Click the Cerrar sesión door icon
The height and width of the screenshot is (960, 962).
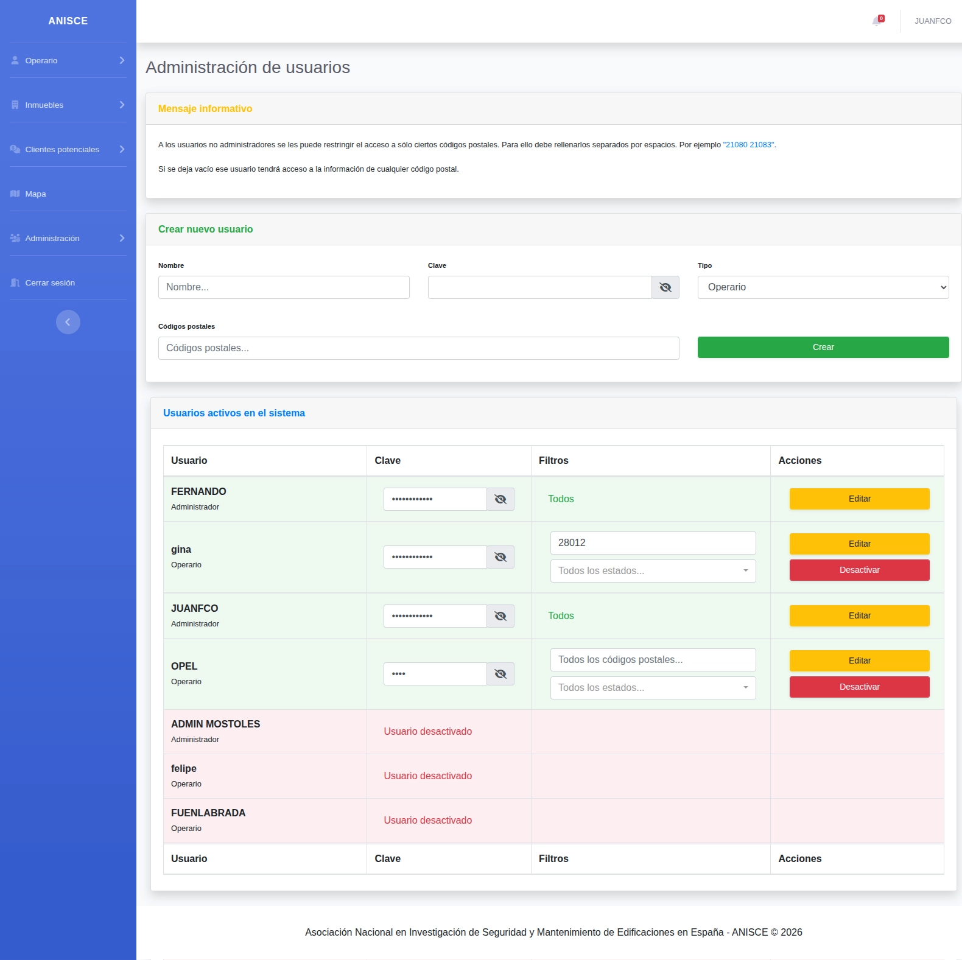coord(15,282)
